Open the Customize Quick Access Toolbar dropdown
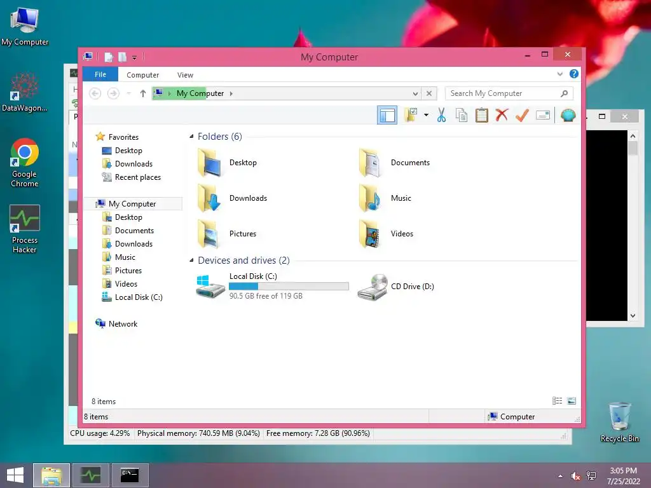Image resolution: width=651 pixels, height=488 pixels. tap(135, 58)
